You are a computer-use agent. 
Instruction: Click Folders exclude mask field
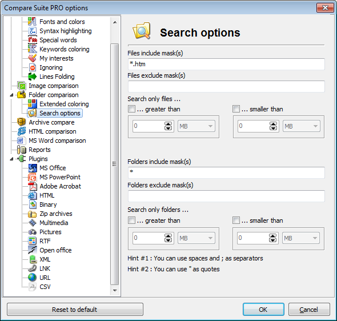[x=226, y=196]
